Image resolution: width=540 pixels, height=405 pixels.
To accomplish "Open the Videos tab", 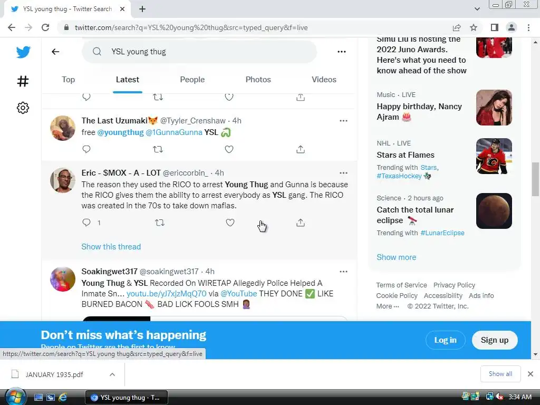I will click(x=324, y=80).
